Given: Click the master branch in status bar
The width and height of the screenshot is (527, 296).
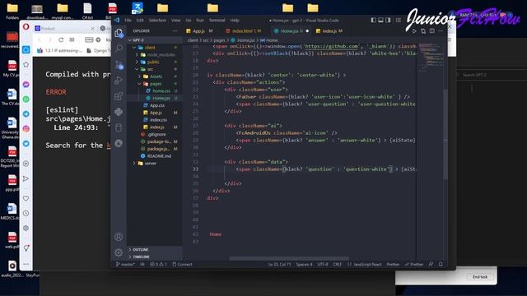Looking at the screenshot, I should 125,265.
